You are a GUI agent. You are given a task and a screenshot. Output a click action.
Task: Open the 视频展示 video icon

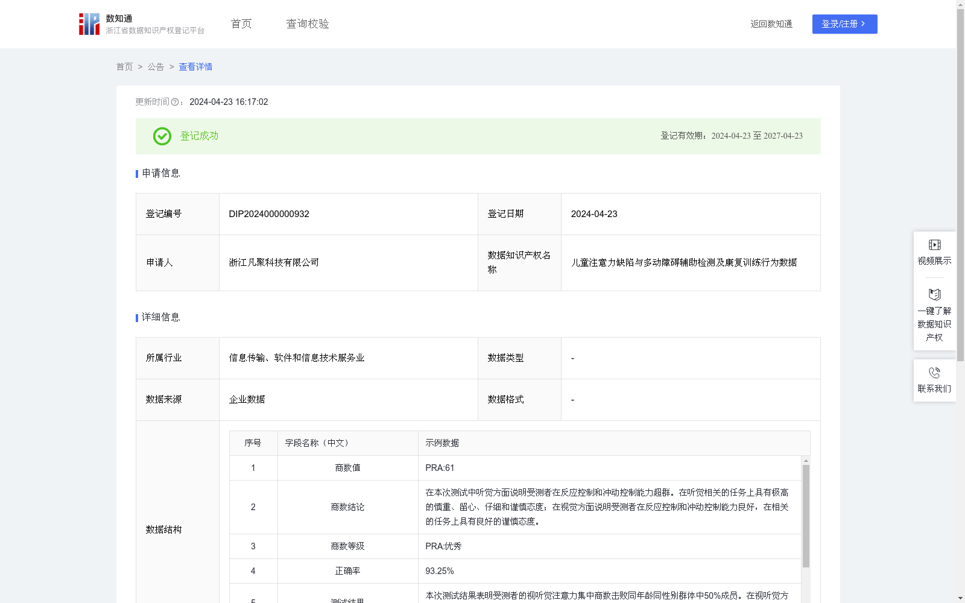[934, 245]
